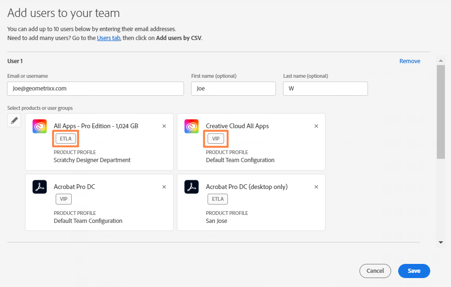Image resolution: width=451 pixels, height=287 pixels.
Task: Click the First name input field
Action: coord(233,89)
